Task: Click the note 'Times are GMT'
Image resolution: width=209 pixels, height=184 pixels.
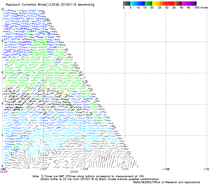Action: [54, 176]
